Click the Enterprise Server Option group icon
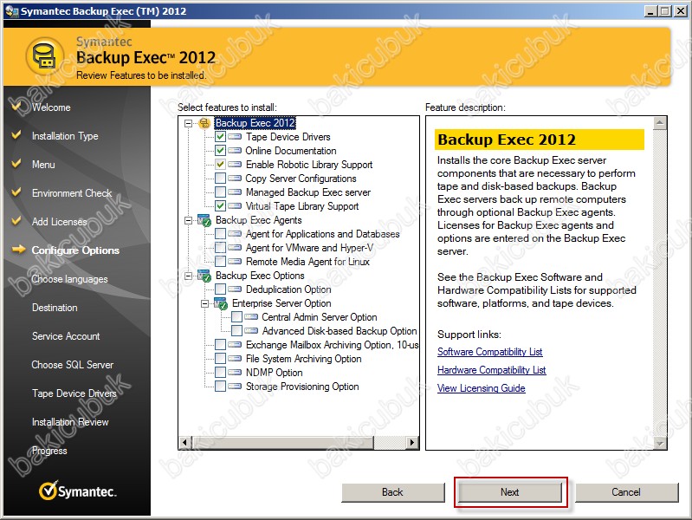 221,303
